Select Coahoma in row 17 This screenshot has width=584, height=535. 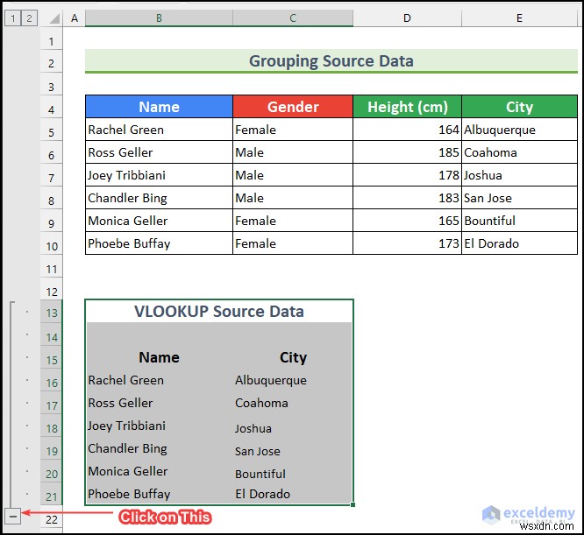[x=293, y=403]
